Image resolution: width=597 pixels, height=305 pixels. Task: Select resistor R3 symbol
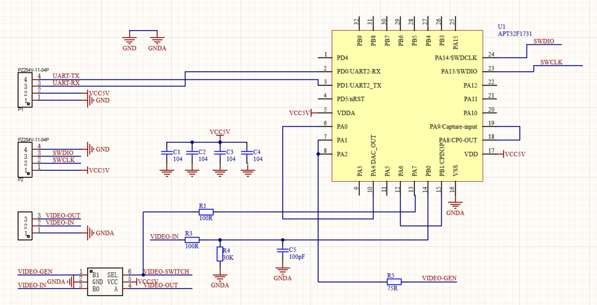192,240
